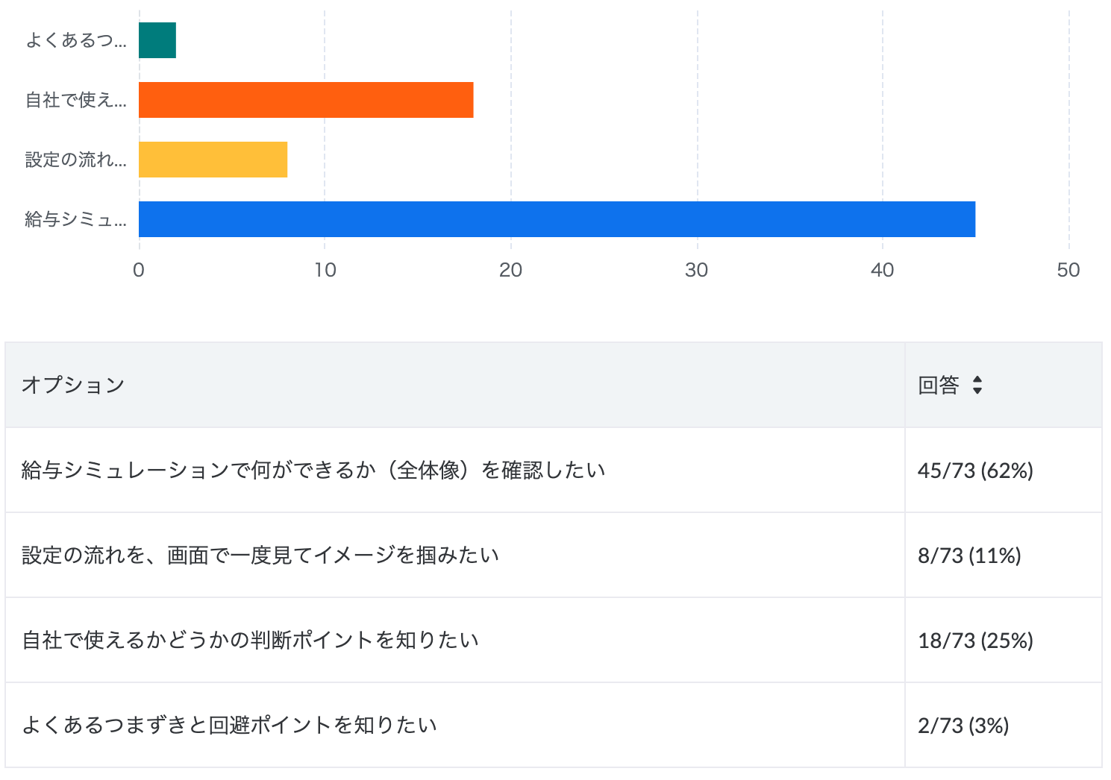Click the 45/73 (62%) result cell
Viewport: 1111px width, 780px height.
click(975, 471)
